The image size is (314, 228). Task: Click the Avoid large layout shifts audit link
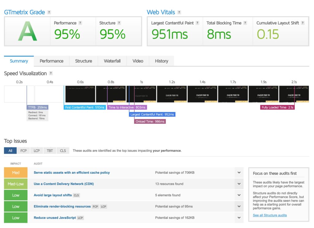pos(53,195)
